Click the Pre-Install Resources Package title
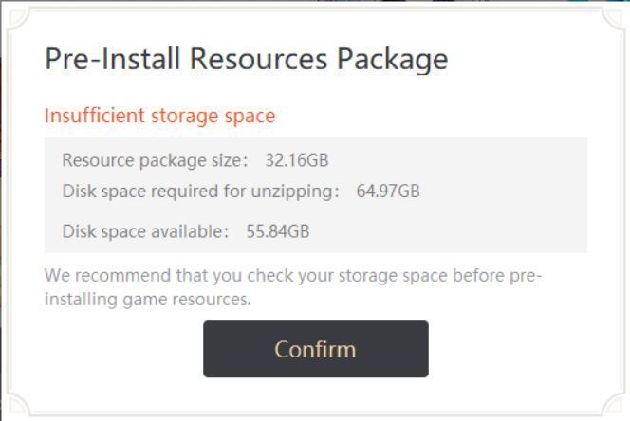 point(246,59)
